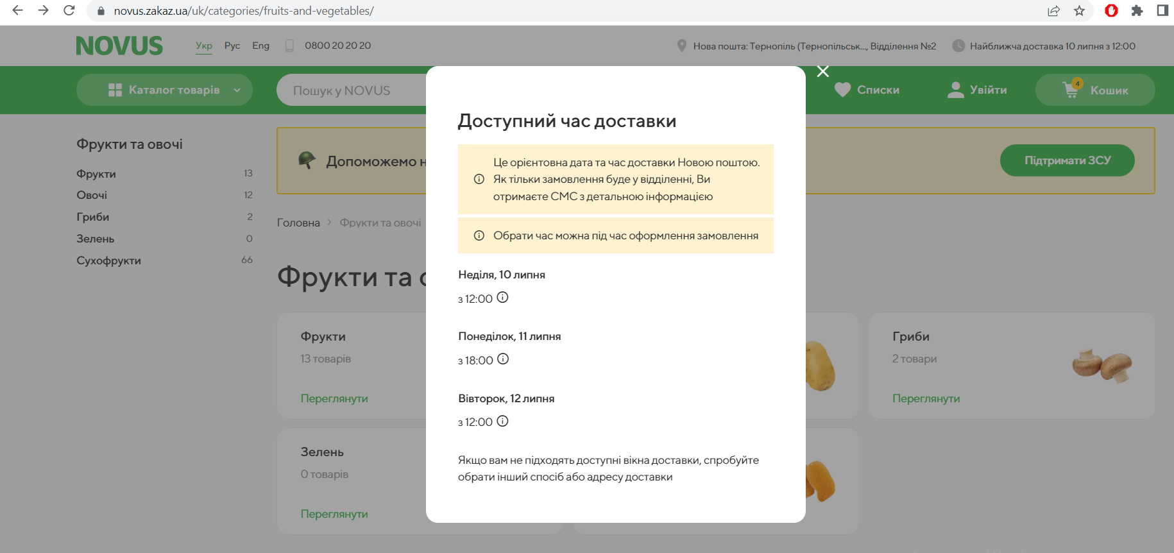Open browser extensions puzzle icon
This screenshot has height=553, width=1174.
click(x=1137, y=11)
